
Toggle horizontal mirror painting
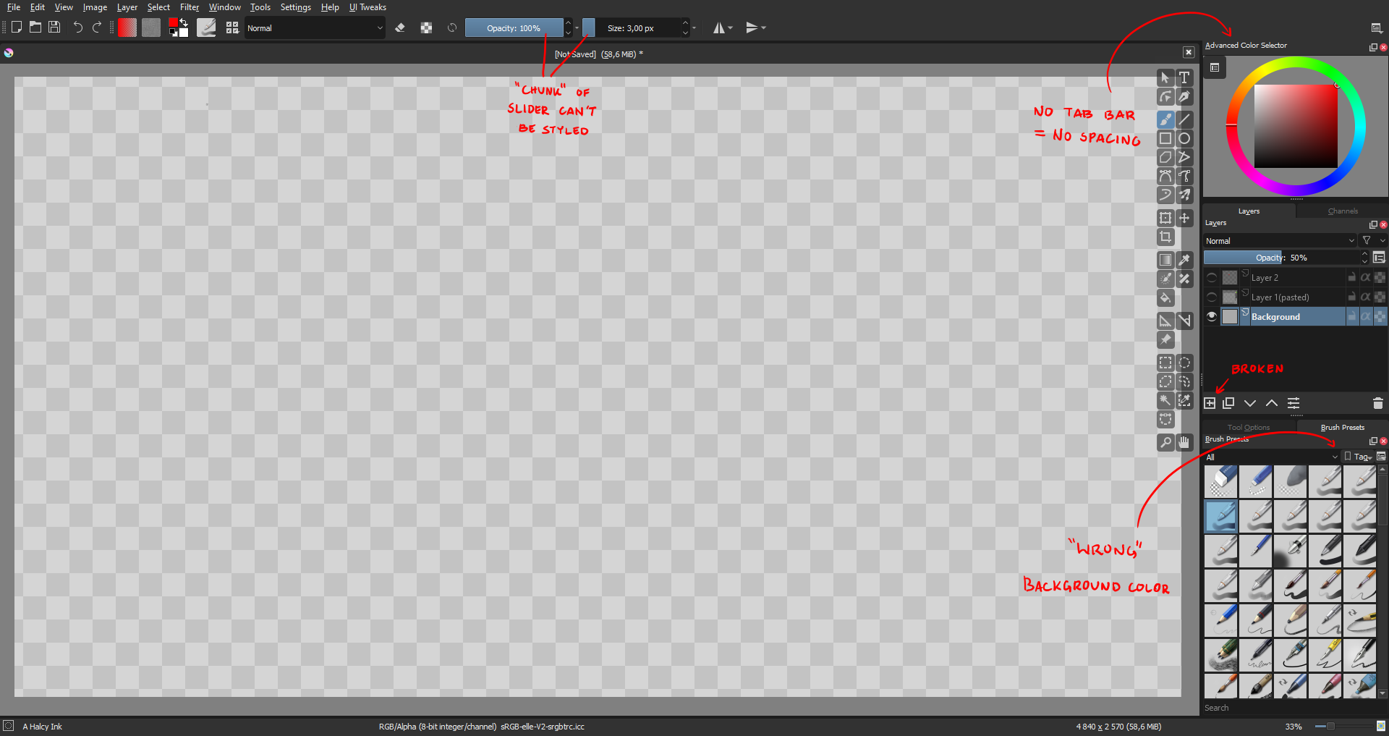click(x=719, y=28)
